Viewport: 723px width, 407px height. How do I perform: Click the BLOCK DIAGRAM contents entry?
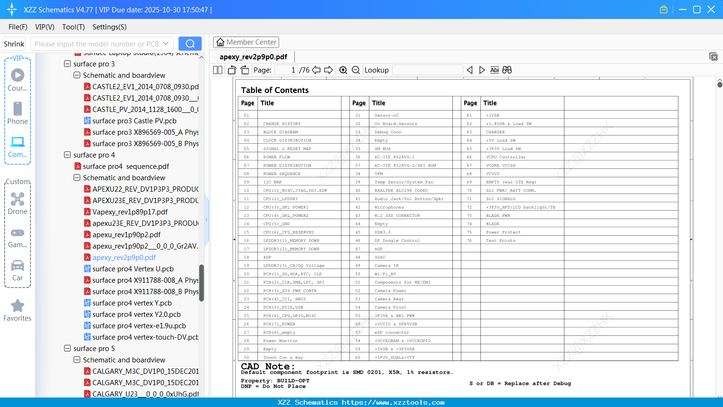click(281, 132)
